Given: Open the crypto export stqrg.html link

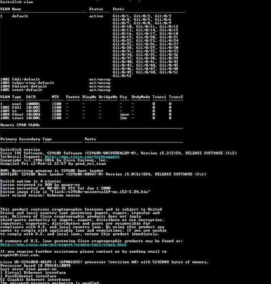Looking at the screenshot, I should (x=64, y=245).
